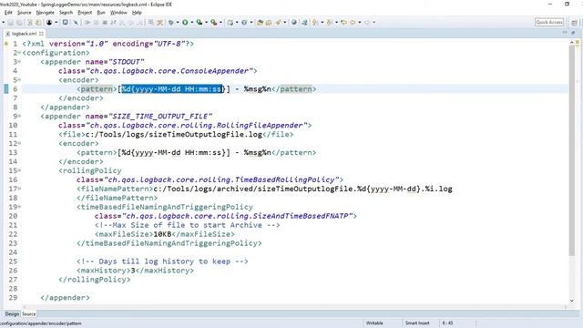
Task: Click the Resume debug toolbar icon
Action: tap(87, 22)
